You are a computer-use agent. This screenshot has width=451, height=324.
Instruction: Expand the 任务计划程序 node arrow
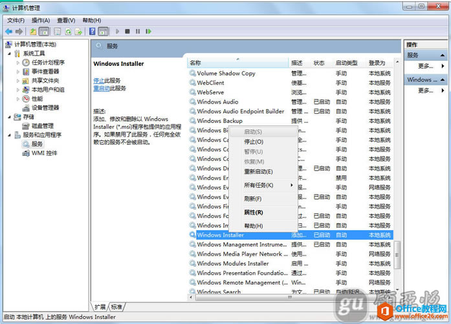click(18, 62)
